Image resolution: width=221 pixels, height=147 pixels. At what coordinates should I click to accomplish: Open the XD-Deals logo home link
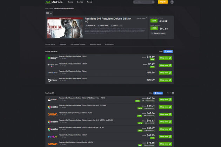click(x=54, y=2)
